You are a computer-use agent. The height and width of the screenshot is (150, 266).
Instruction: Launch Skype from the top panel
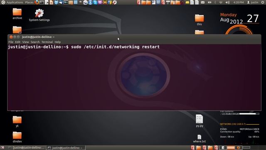tap(95, 2)
